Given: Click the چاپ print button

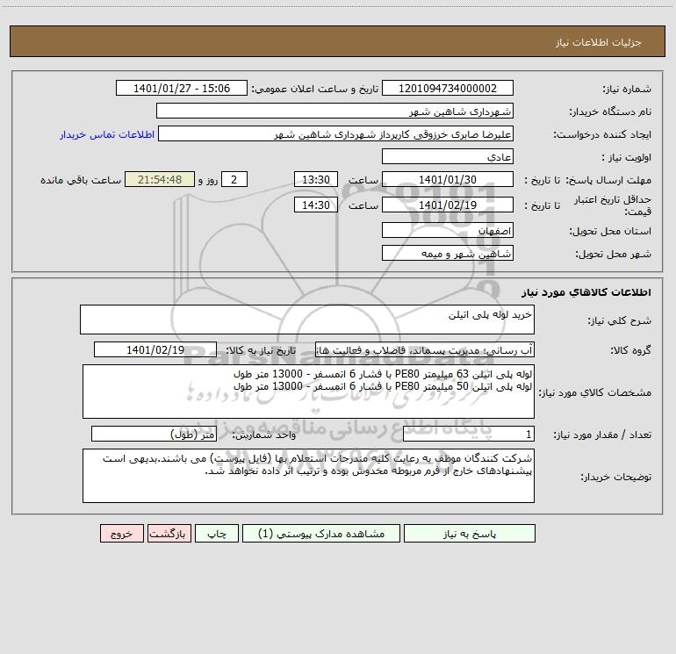Looking at the screenshot, I should [x=217, y=533].
